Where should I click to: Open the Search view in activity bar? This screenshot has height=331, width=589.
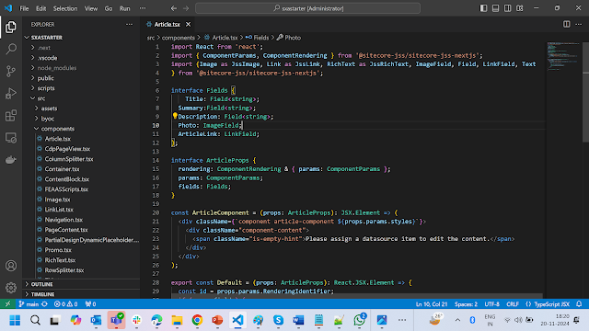[x=11, y=49]
